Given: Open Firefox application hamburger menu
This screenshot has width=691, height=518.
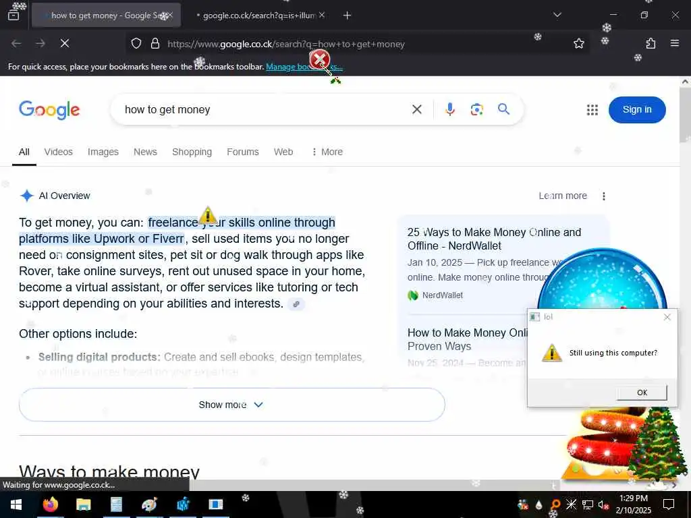Looking at the screenshot, I should pos(675,43).
